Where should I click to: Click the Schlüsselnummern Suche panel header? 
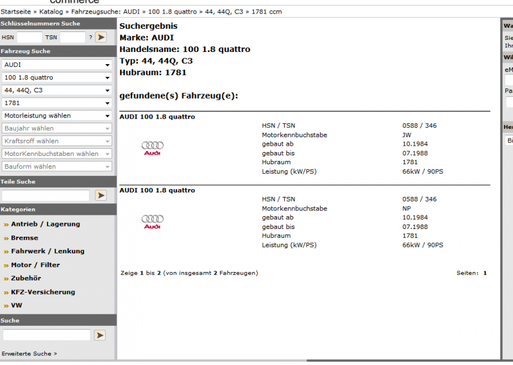coord(58,24)
